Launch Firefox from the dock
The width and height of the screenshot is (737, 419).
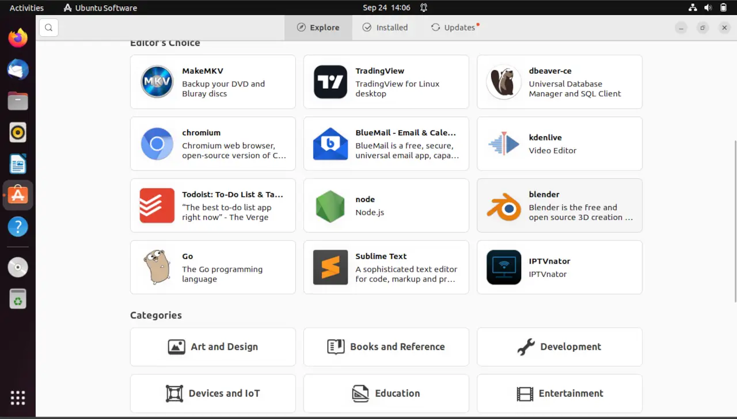pos(18,38)
